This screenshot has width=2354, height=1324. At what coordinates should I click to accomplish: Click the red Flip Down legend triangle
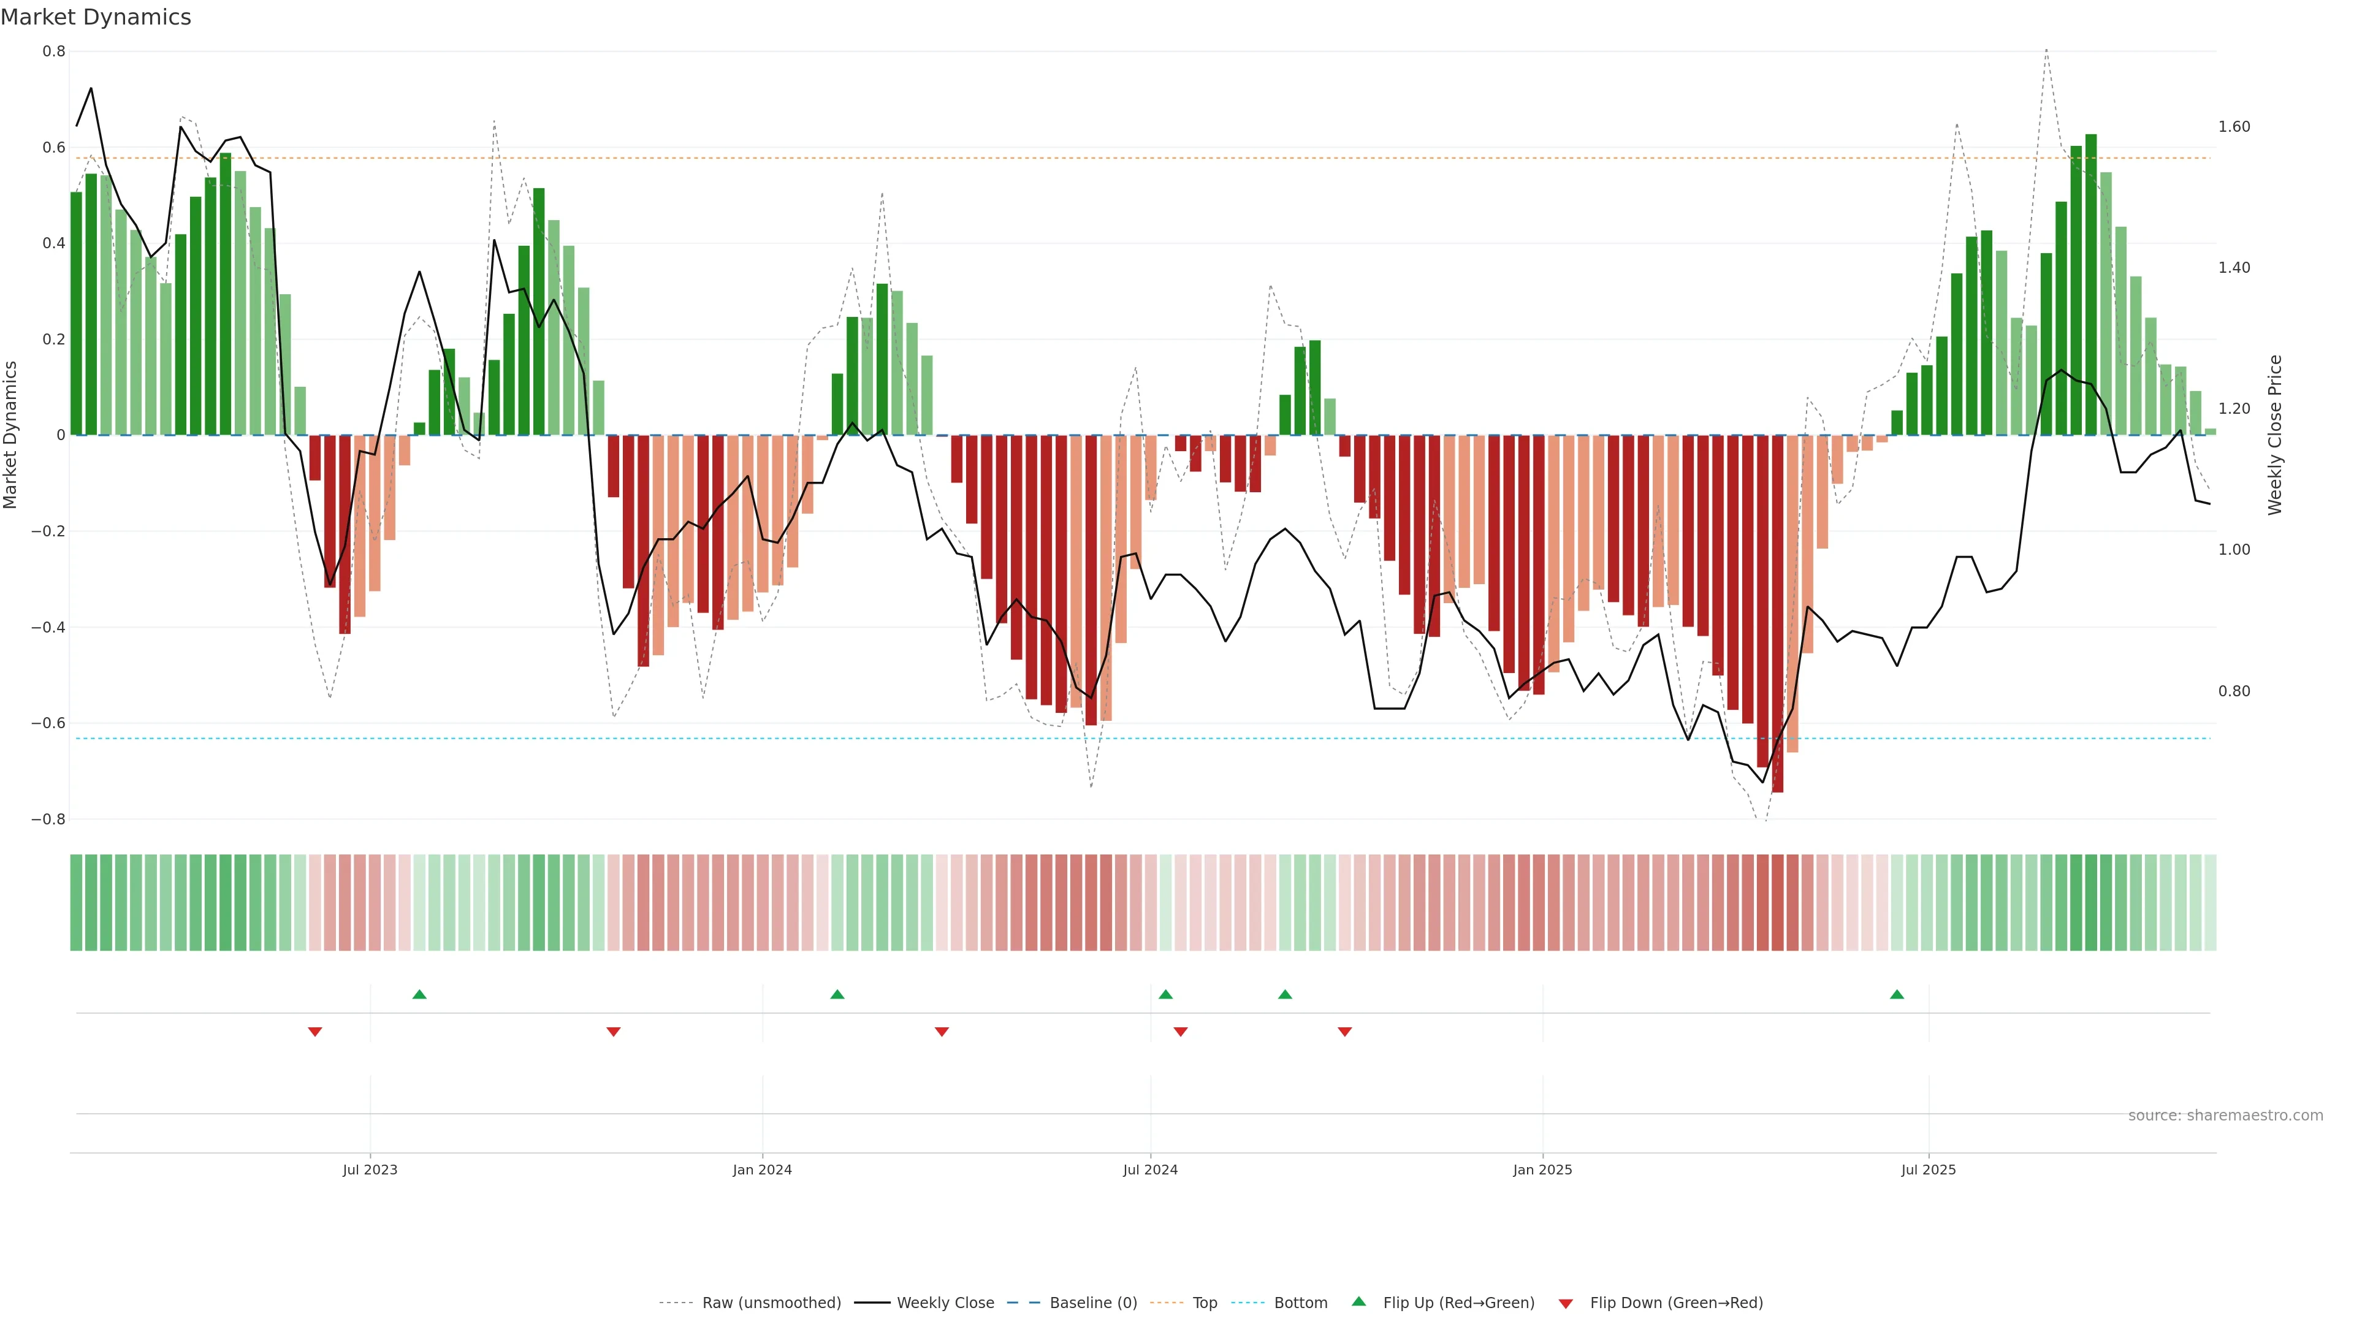point(1566,1304)
